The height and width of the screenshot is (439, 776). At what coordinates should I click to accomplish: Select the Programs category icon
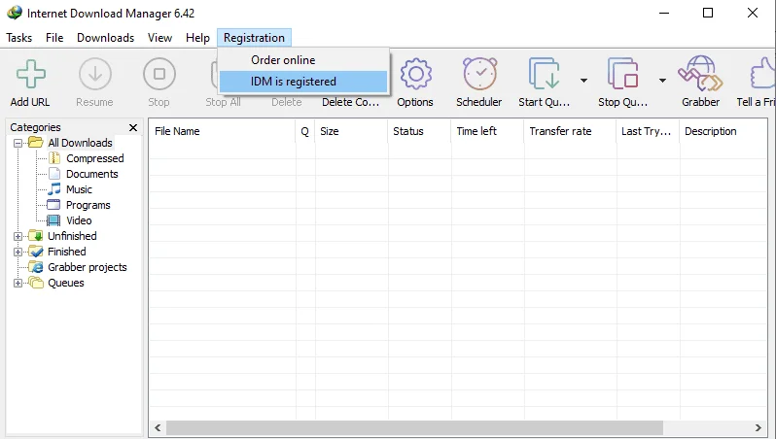click(x=53, y=205)
